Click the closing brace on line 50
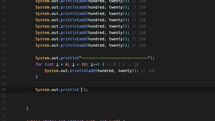Image resolution: width=215 pixels, height=121 pixels. pos(28,109)
